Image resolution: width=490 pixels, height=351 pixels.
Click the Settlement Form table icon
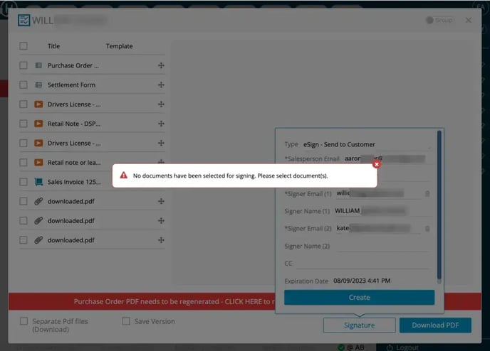point(38,85)
